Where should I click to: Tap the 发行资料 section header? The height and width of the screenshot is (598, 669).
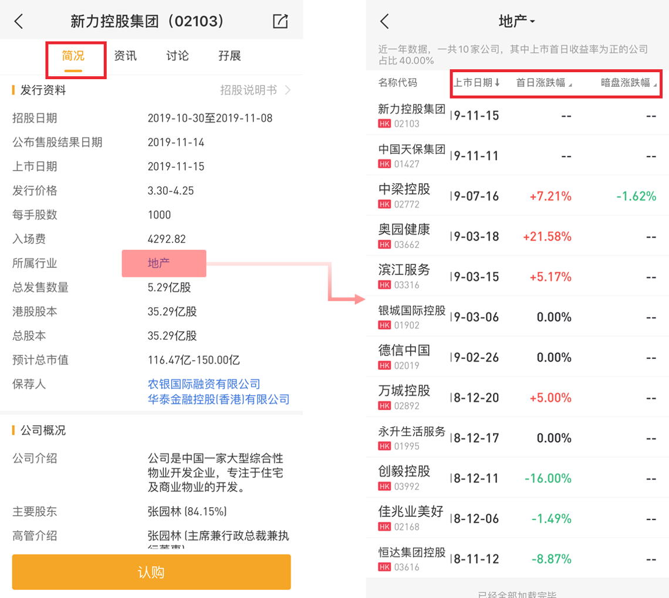[x=43, y=90]
